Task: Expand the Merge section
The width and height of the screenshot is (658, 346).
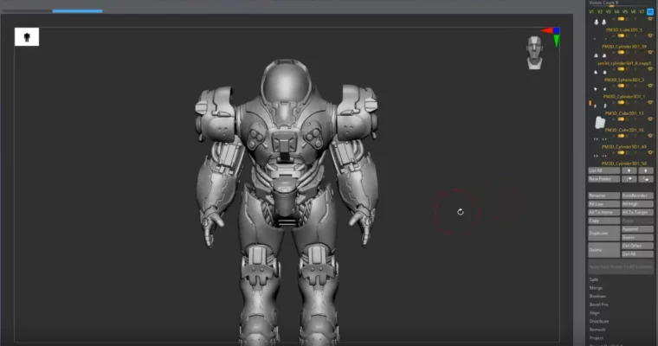Action: click(596, 288)
